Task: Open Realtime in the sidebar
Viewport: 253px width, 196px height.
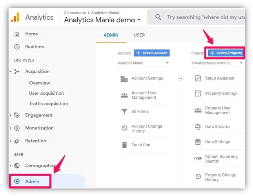Action: point(35,47)
